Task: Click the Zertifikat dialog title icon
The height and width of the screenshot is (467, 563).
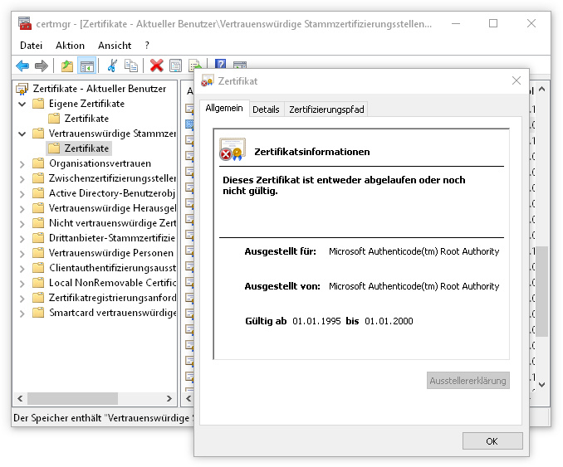Action: point(207,80)
